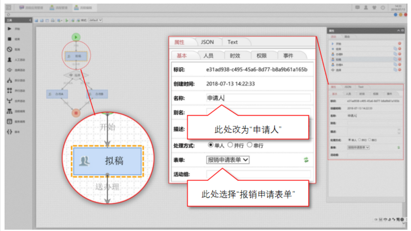Viewport: 411px width, 231px height.
Task: Collapse the 工具 toolbox panel arrow
Action: [30, 20]
